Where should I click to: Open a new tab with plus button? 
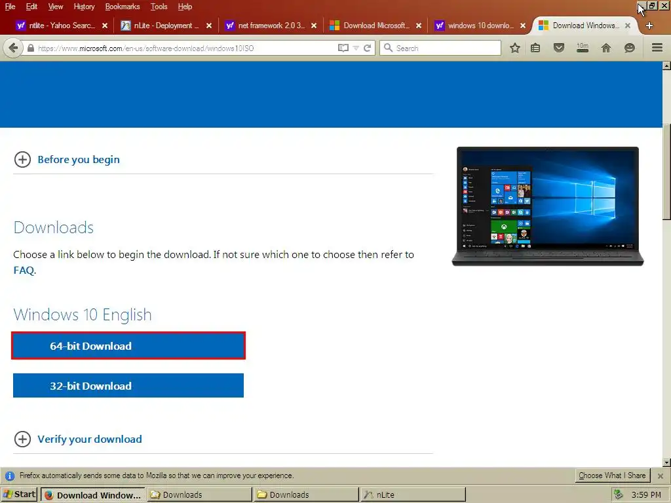pyautogui.click(x=649, y=26)
